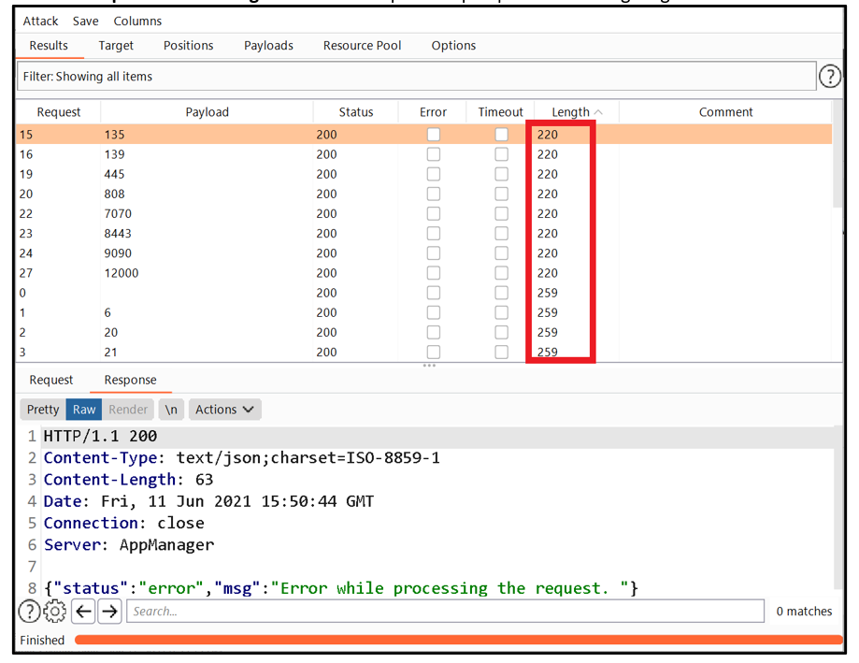Select the Render view button
Image resolution: width=859 pixels, height=663 pixels.
pyautogui.click(x=128, y=410)
